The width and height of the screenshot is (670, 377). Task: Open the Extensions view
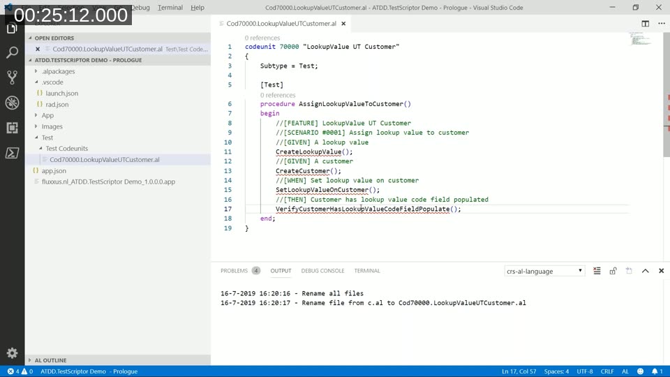pos(12,128)
